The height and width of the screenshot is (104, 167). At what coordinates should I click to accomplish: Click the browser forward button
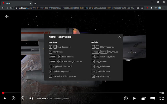click(7, 8)
